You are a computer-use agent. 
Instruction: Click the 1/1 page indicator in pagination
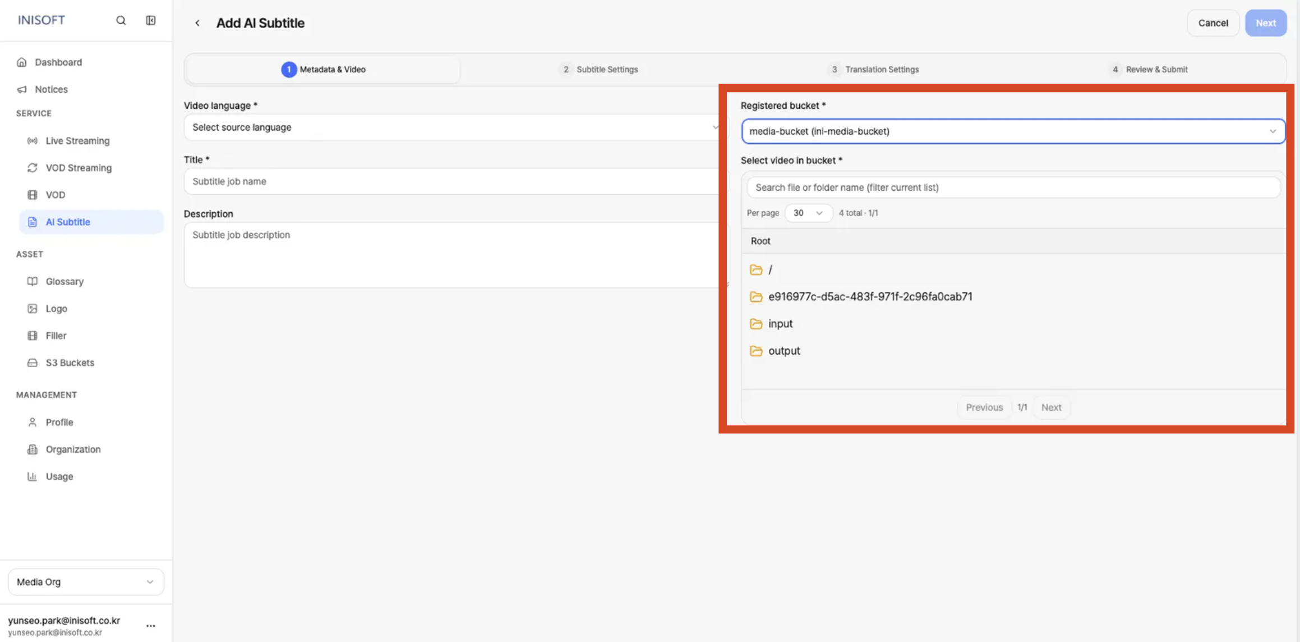1022,407
